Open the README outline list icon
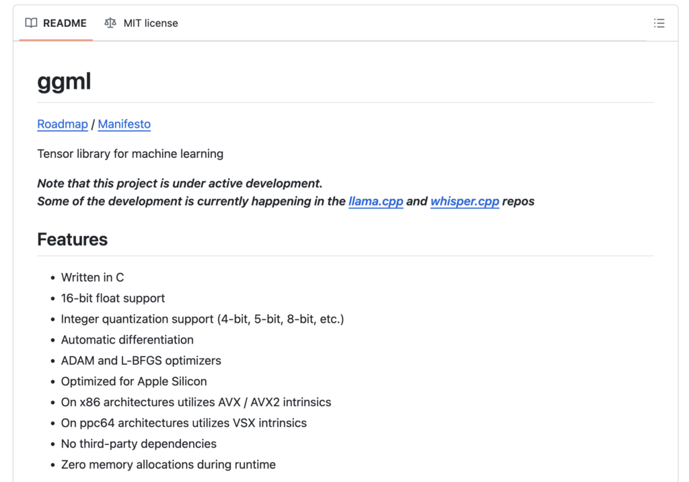 [x=659, y=24]
